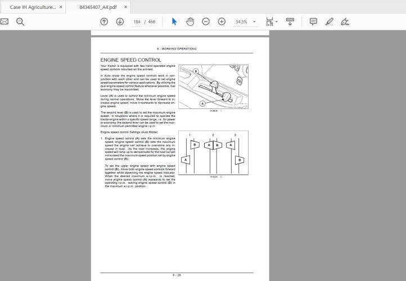
Task: Open the find text magnifier tool
Action: [x=20, y=21]
